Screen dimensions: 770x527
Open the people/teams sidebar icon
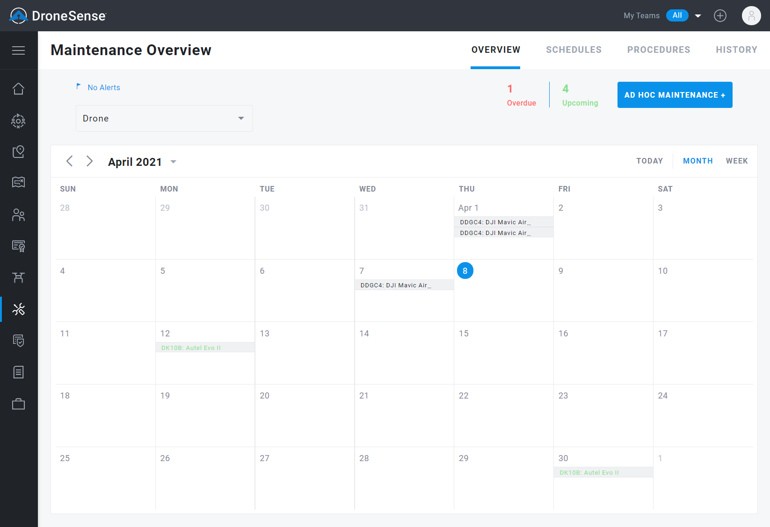[x=18, y=214]
